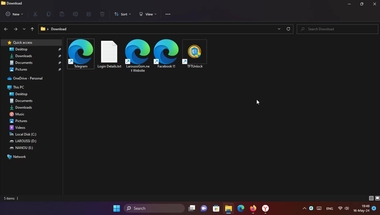Select the TFTUnlock shortcut
Screen dimensions: 380x215
[195, 54]
